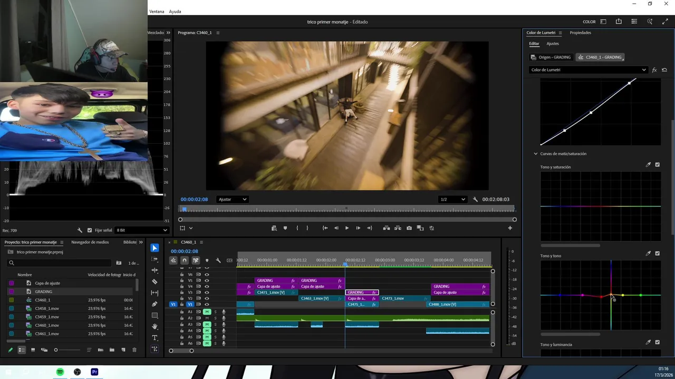Toggle Tono y saturación curve checkbox
Viewport: 675px width, 379px height.
[x=657, y=165]
